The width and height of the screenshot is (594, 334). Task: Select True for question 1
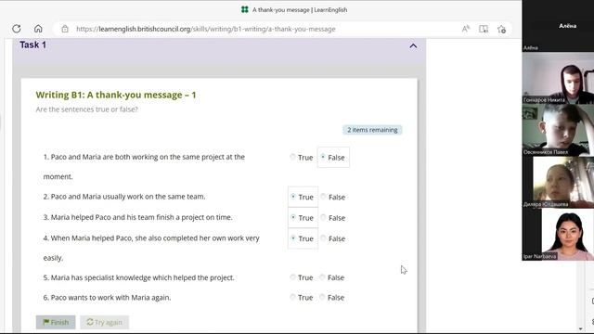pyautogui.click(x=292, y=157)
